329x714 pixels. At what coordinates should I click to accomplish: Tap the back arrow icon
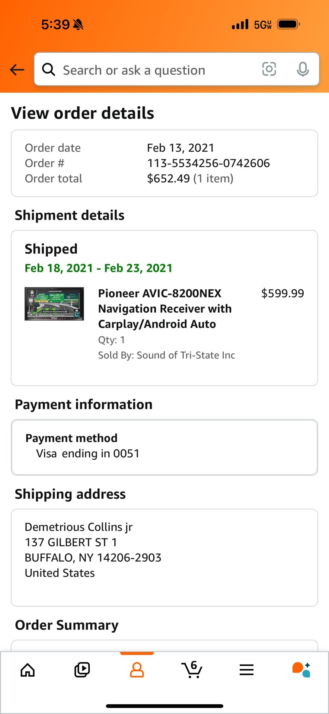click(17, 70)
